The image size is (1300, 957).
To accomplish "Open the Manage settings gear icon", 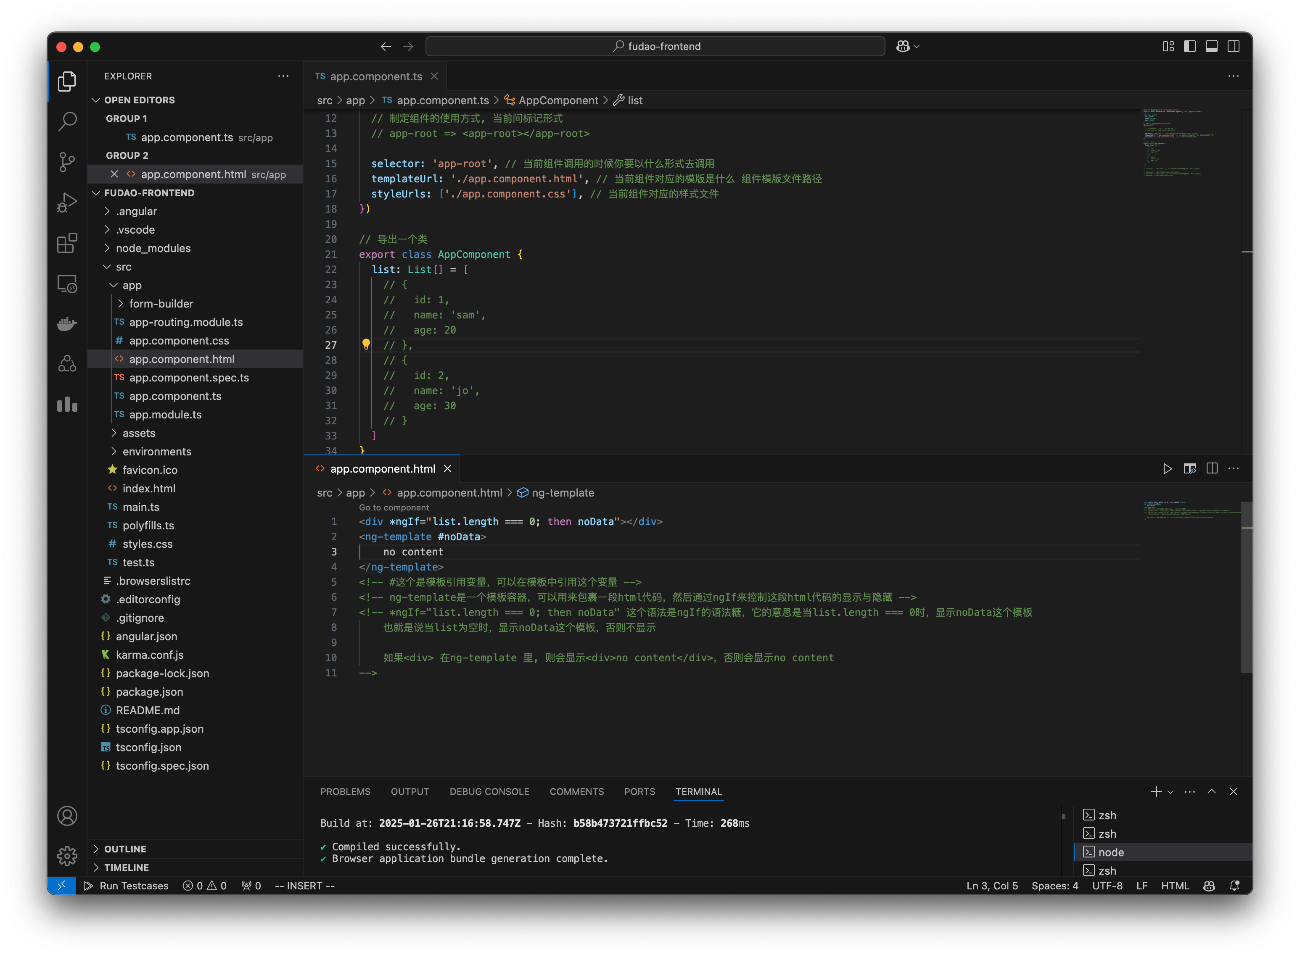I will coord(67,856).
